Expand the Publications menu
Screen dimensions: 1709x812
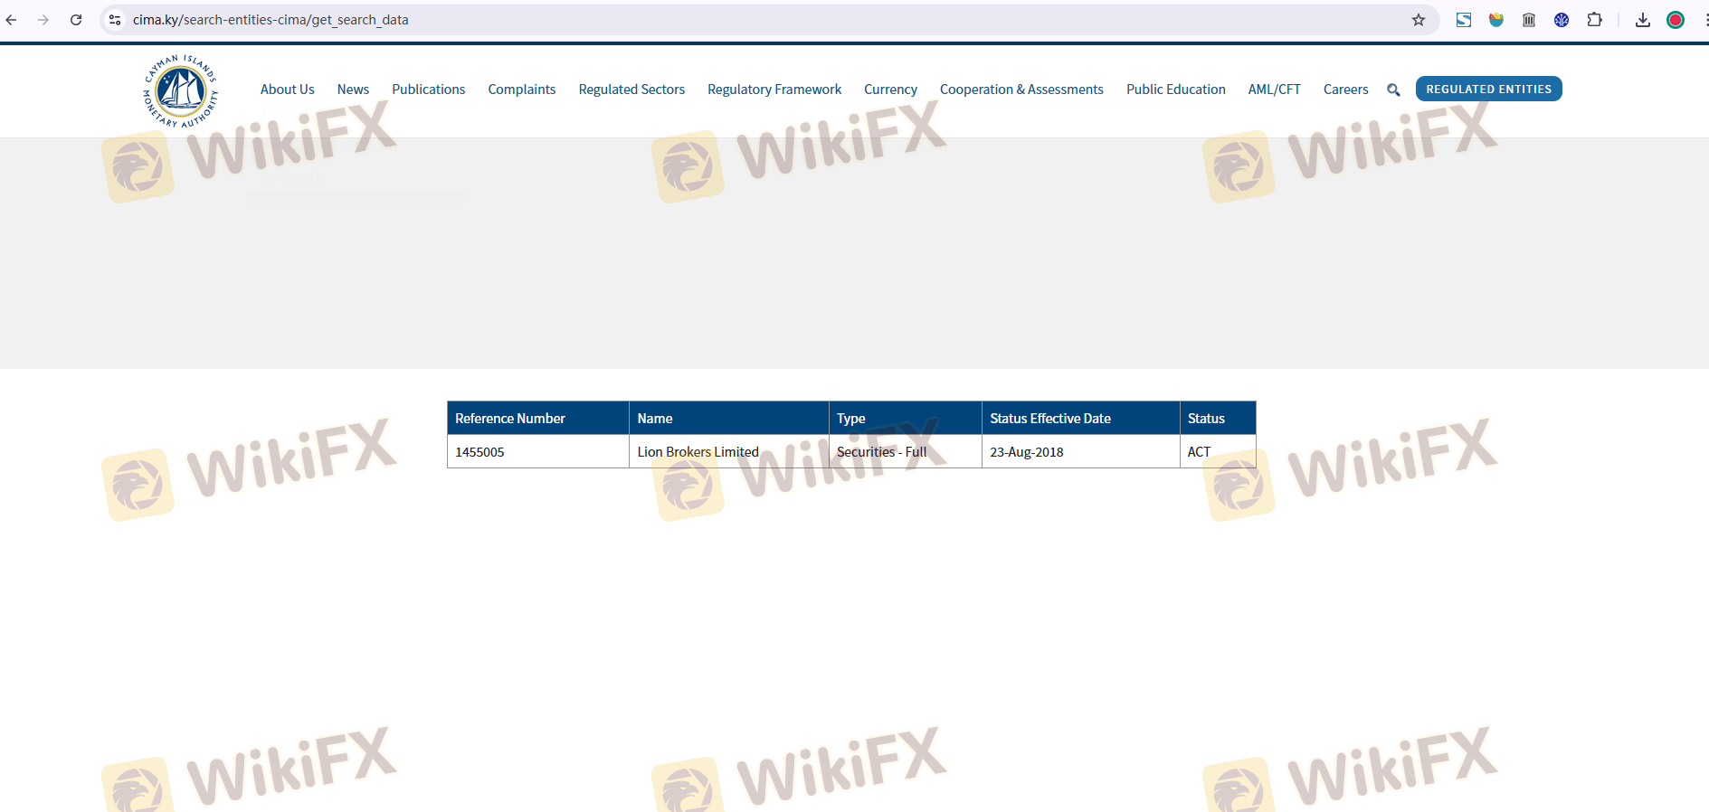(x=428, y=90)
